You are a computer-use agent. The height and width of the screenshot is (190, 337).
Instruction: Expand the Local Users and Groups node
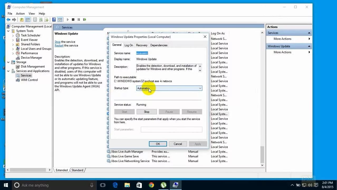(13, 49)
